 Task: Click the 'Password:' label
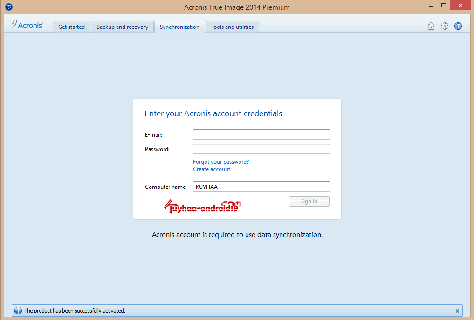[x=157, y=149]
